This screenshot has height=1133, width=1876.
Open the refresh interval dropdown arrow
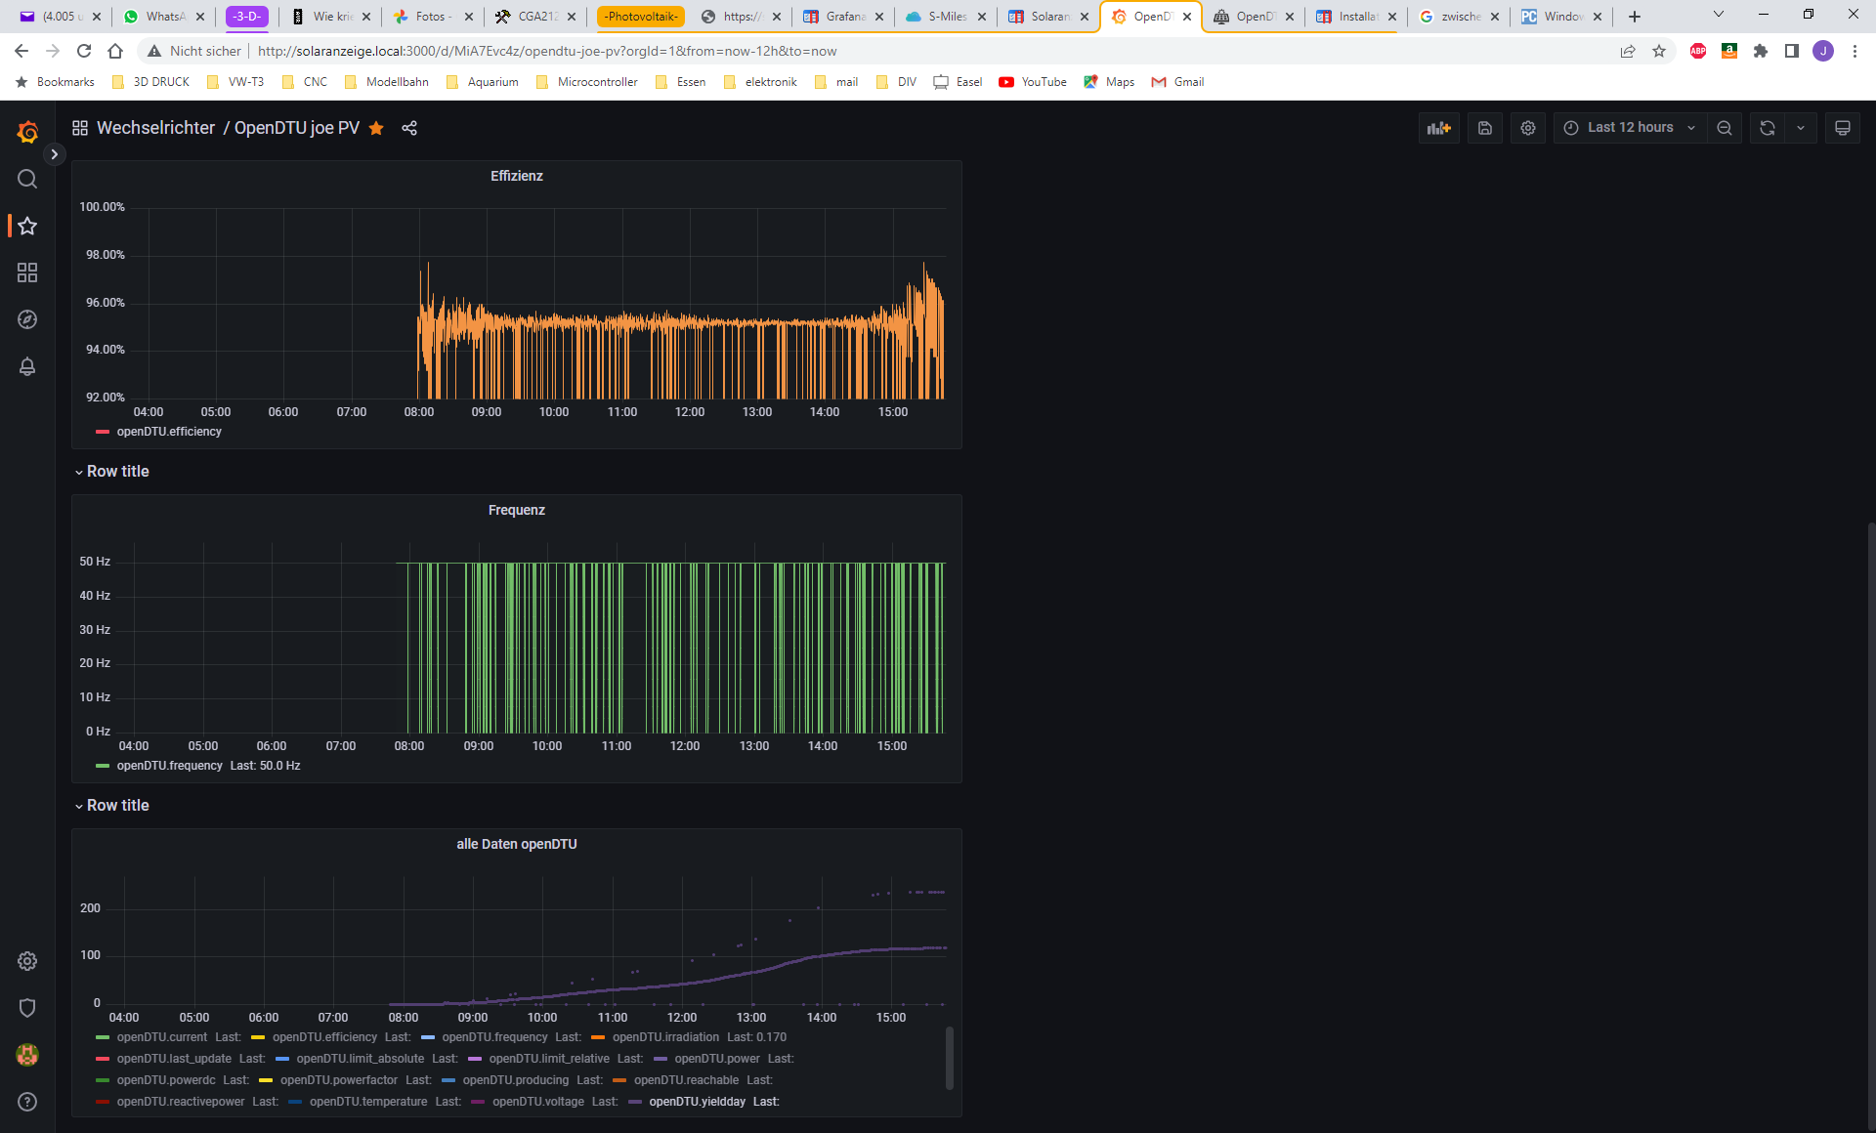point(1801,128)
